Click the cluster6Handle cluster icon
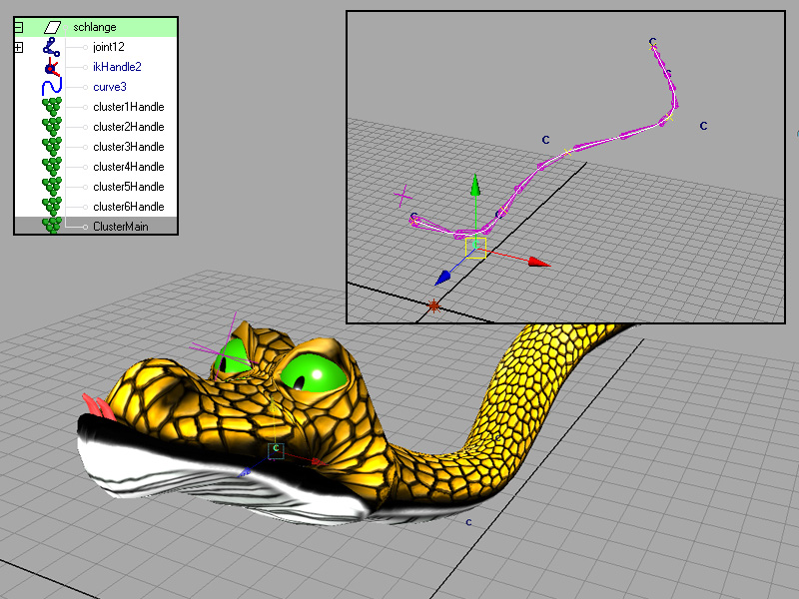 pyautogui.click(x=52, y=207)
